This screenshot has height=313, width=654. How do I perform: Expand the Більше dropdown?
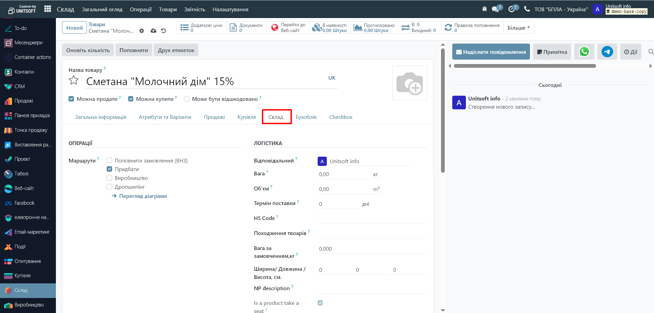tap(518, 28)
